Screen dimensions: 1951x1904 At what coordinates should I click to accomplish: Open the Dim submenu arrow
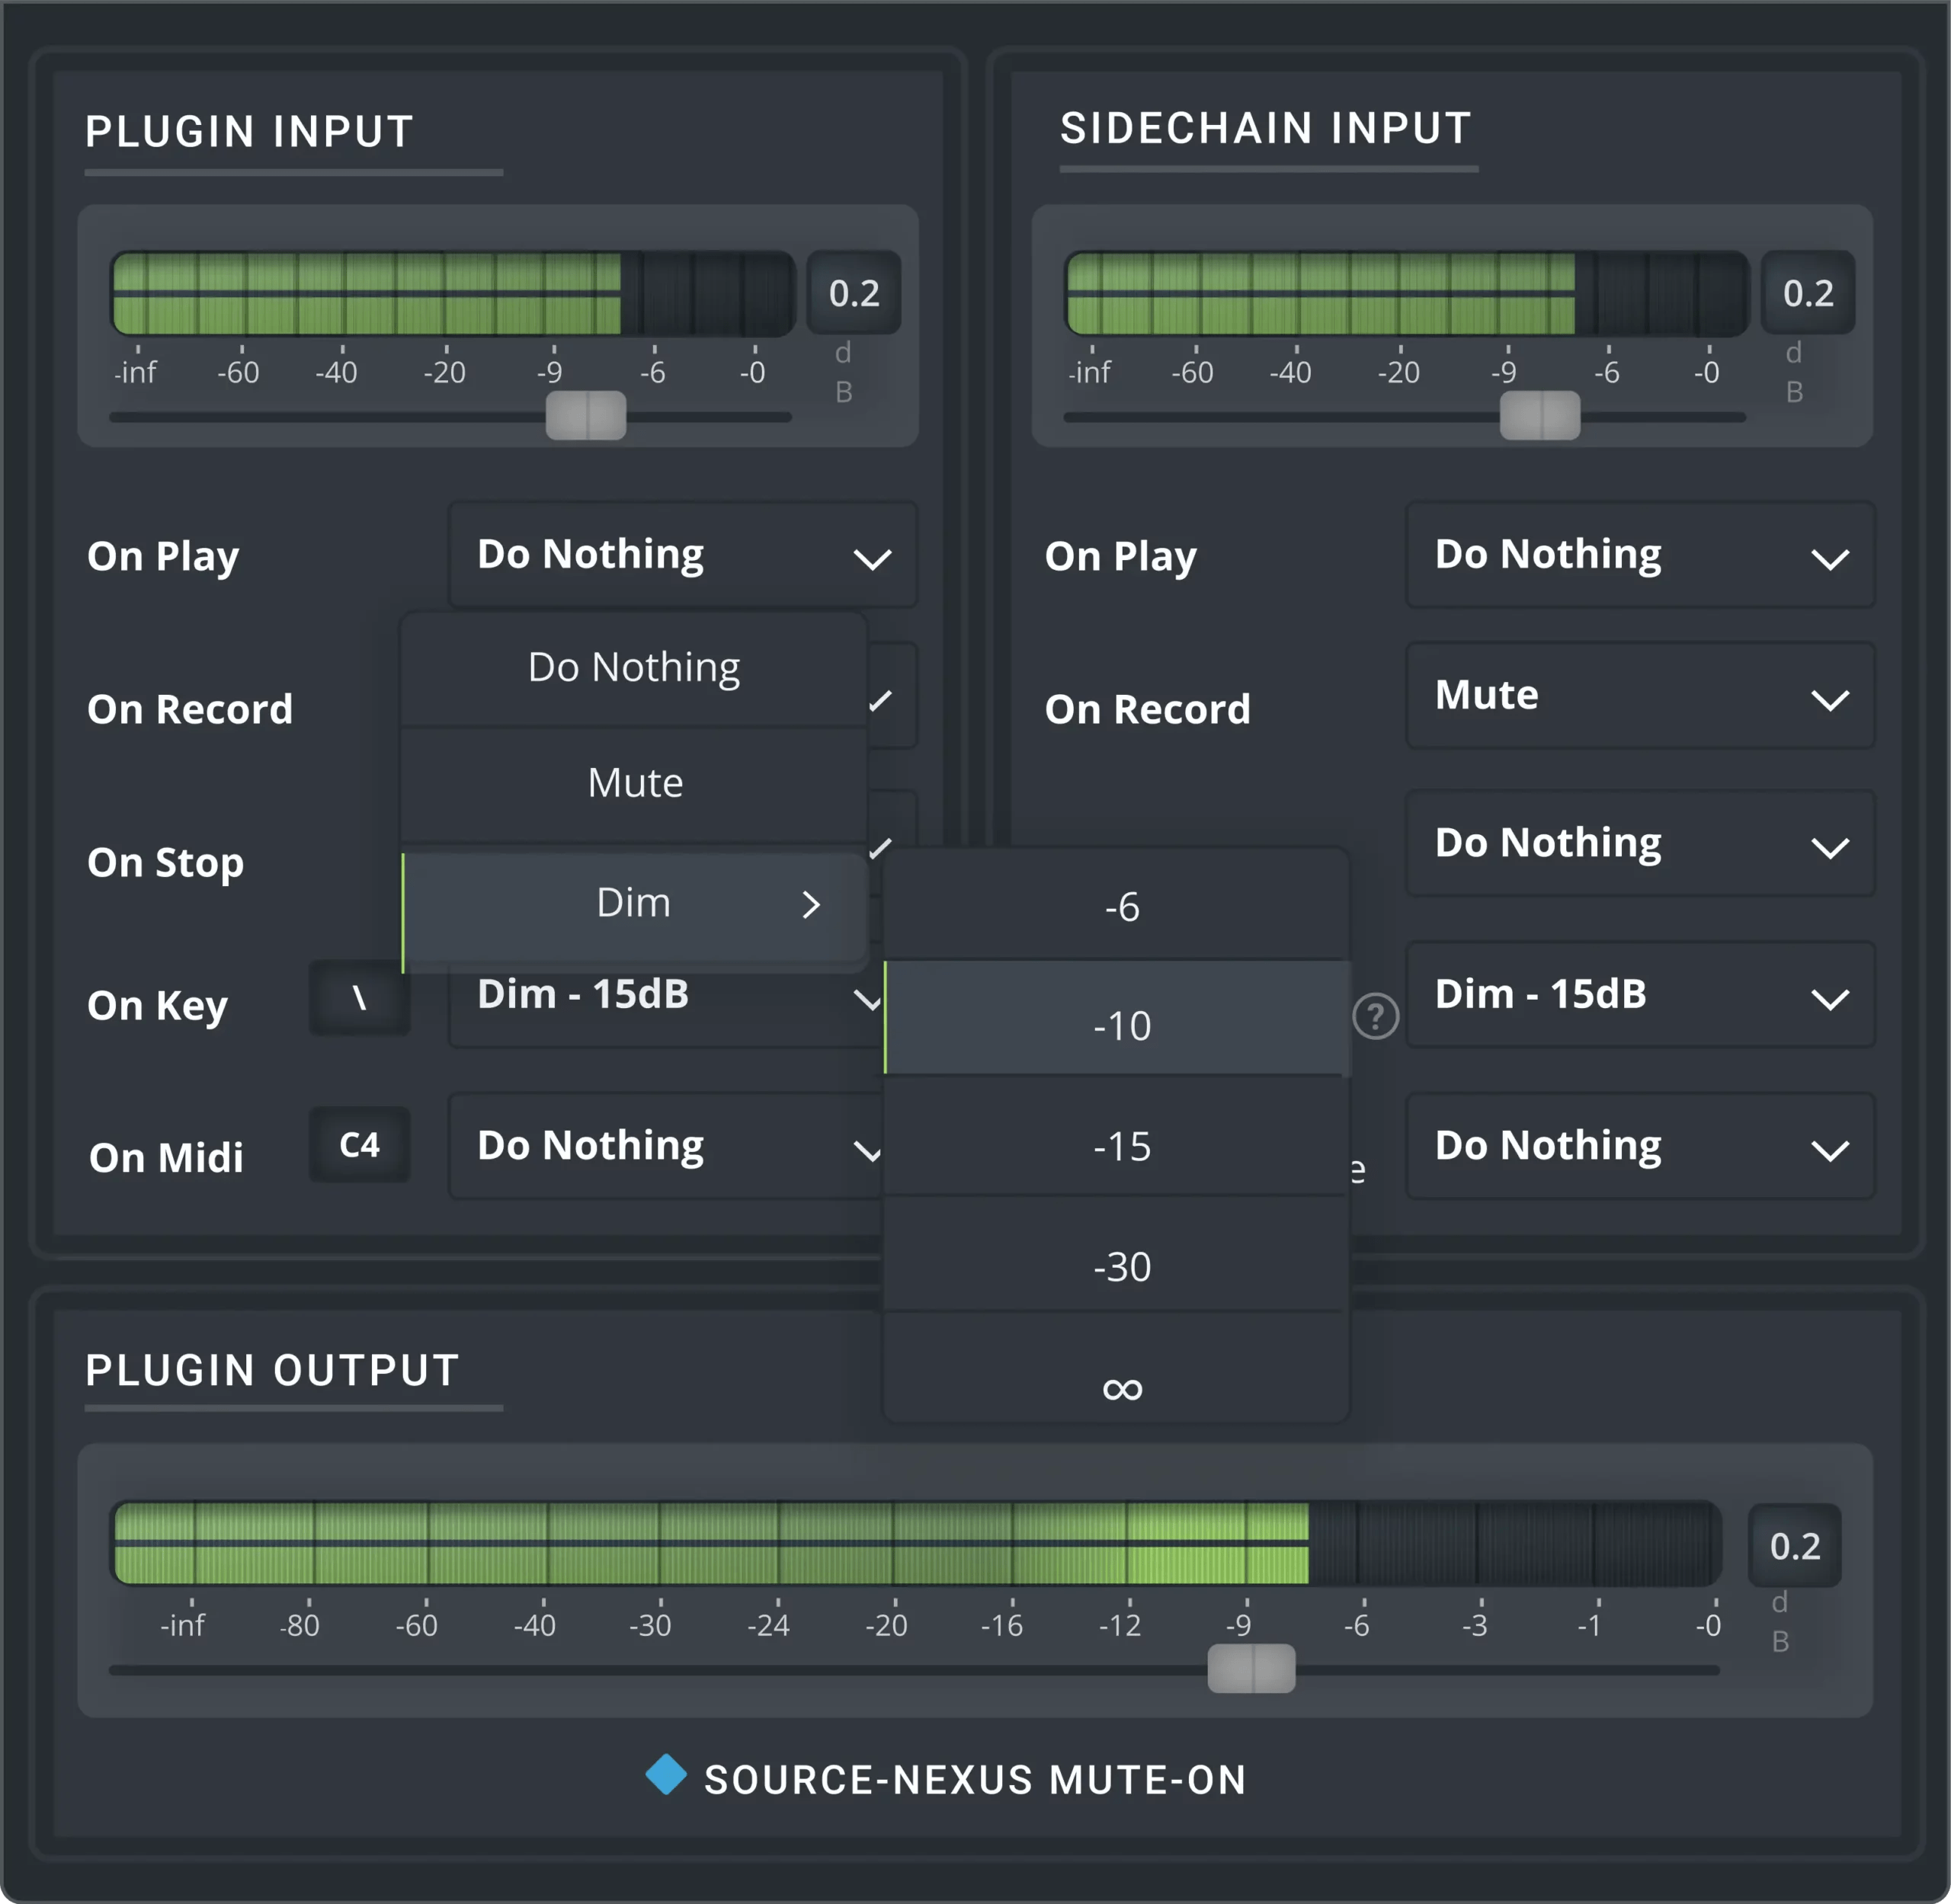point(812,905)
